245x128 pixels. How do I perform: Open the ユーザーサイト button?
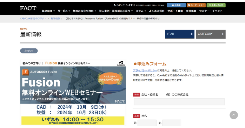pos(196,5)
